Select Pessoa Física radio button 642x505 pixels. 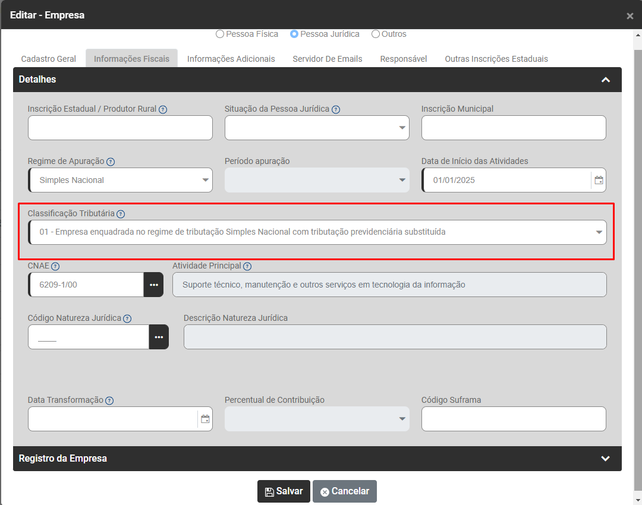pyautogui.click(x=220, y=34)
